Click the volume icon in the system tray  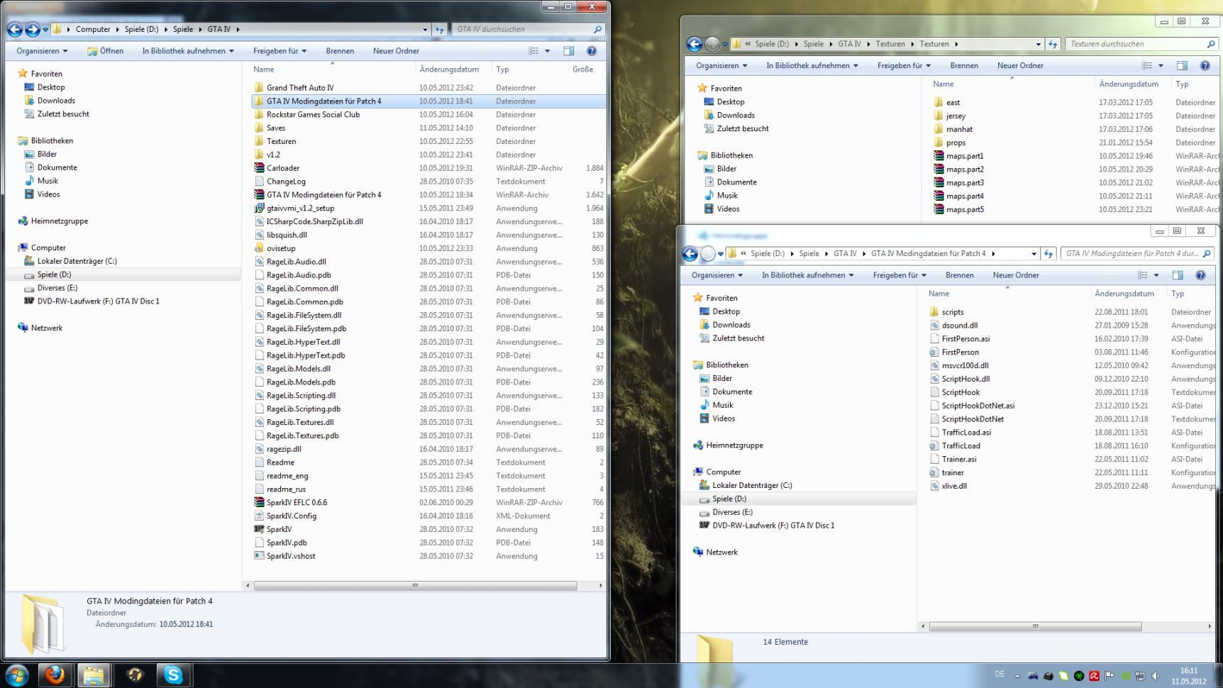pyautogui.click(x=1156, y=676)
